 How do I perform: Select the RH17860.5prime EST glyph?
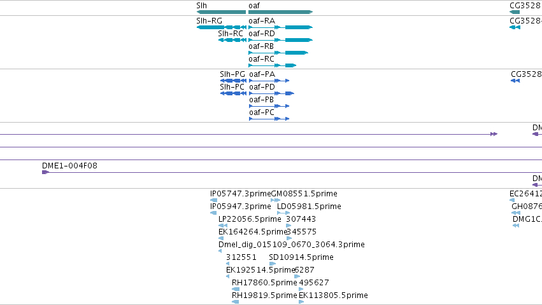[x=236, y=289]
